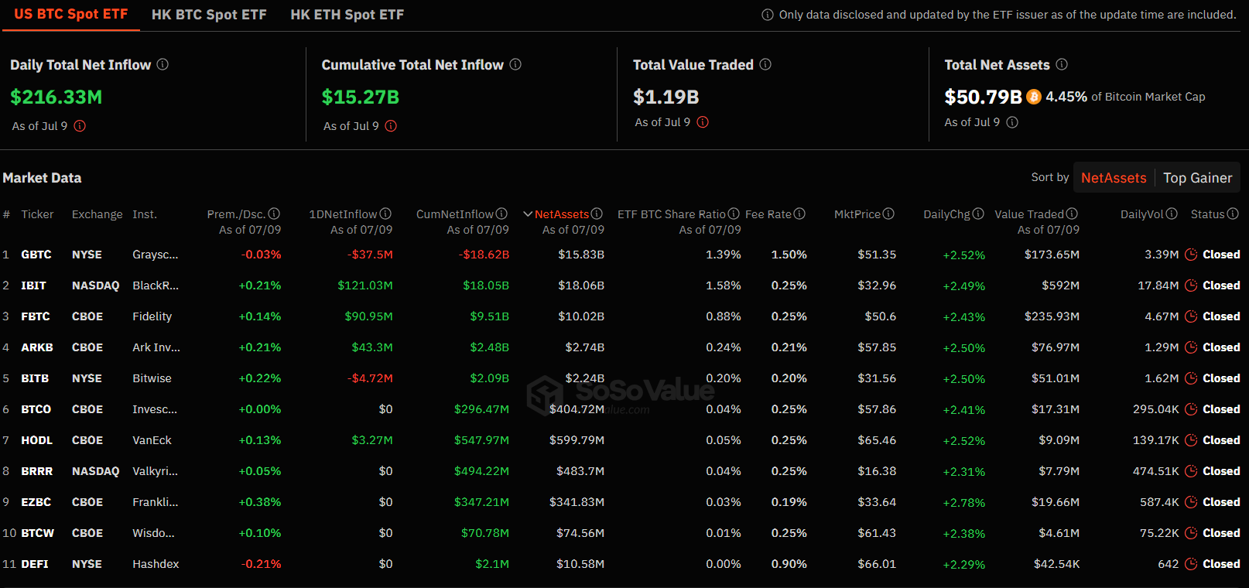1249x588 pixels.
Task: Click the Bitcoin logo next to $50.79B
Action: click(x=1034, y=97)
